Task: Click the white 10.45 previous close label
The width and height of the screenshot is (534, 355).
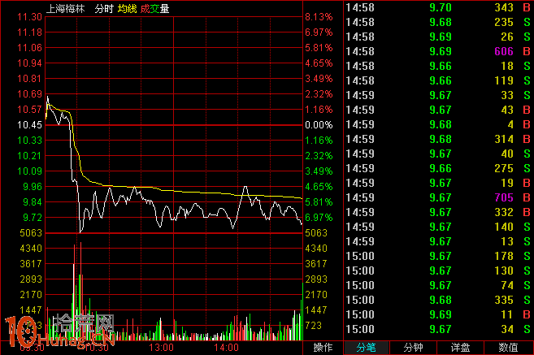Action: point(29,125)
